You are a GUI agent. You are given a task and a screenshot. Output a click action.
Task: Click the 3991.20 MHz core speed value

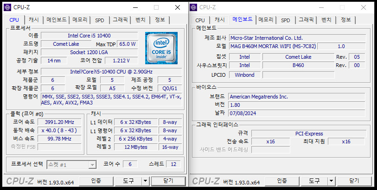(x=59, y=122)
